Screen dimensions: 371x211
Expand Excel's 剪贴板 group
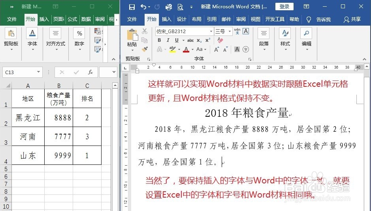point(11,39)
